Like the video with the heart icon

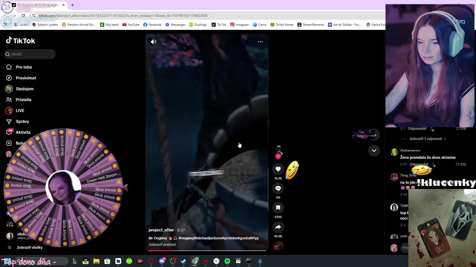[278, 169]
